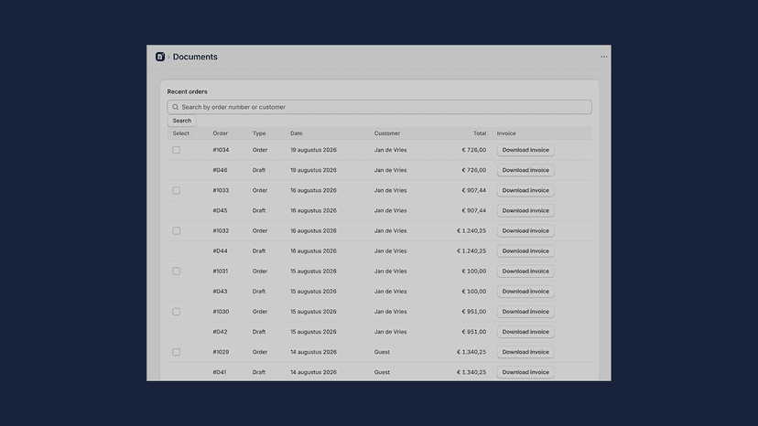Select checkbox for order #1033
758x426 pixels.
177,191
